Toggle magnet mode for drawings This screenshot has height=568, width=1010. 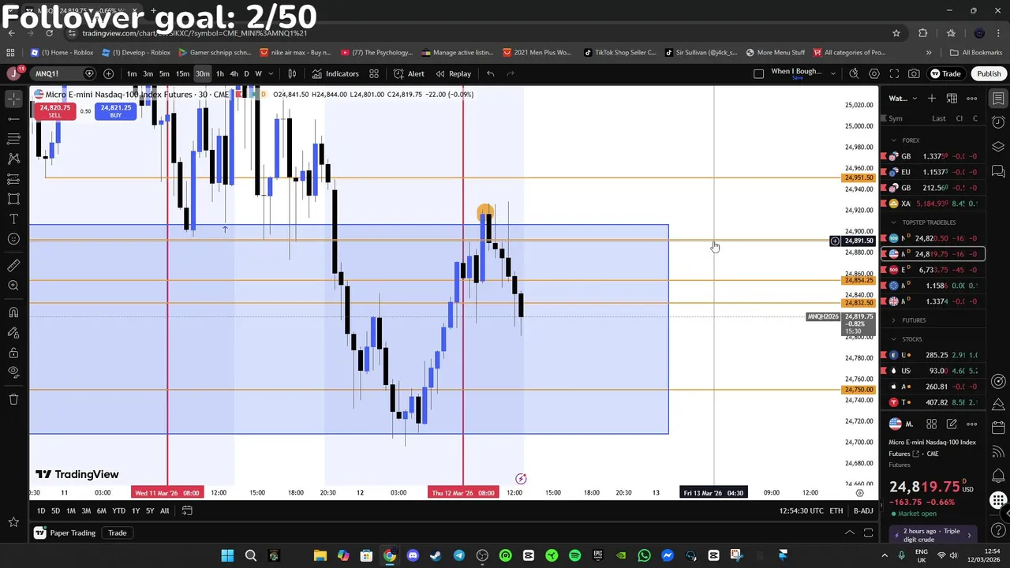pyautogui.click(x=13, y=312)
